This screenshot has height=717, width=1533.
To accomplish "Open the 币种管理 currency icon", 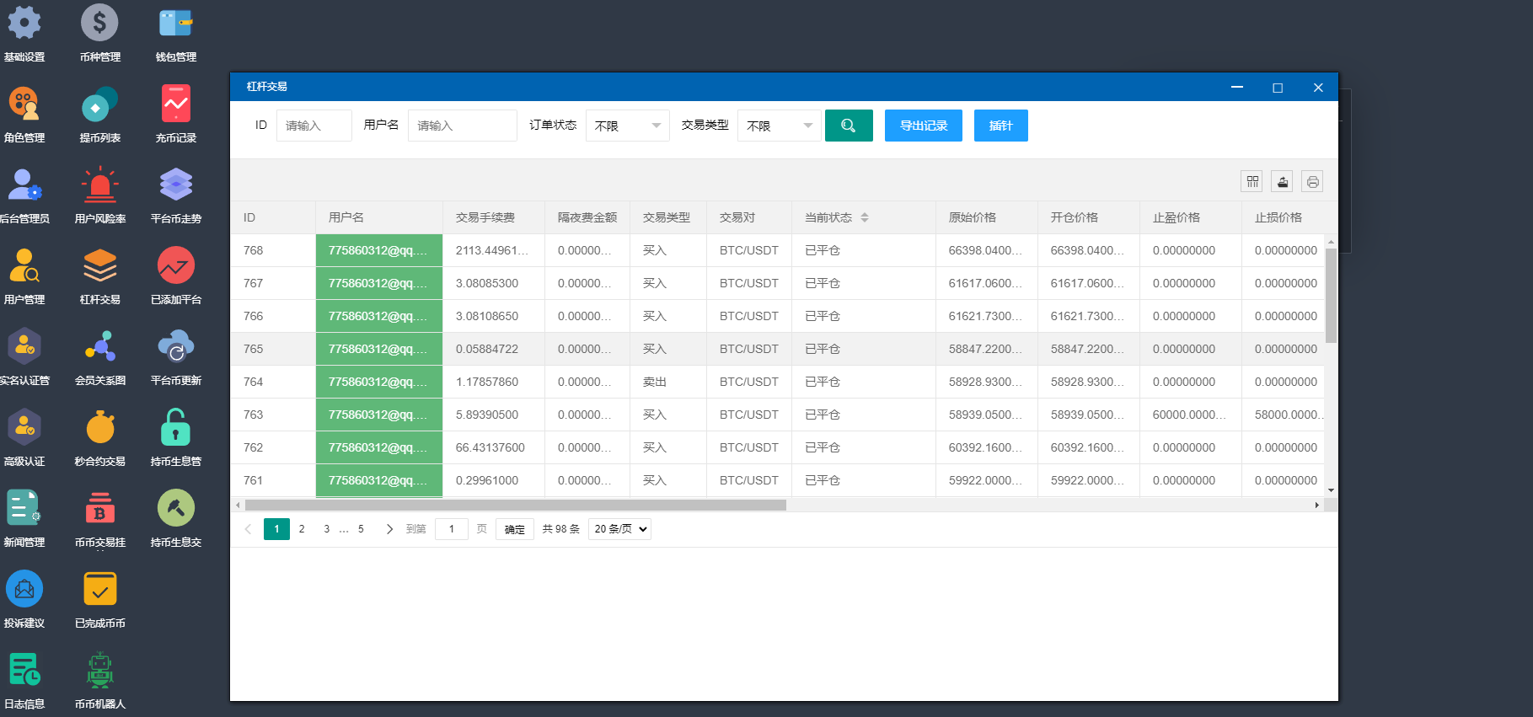I will point(99,24).
